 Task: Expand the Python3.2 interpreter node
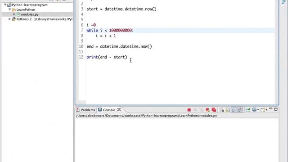point(9,19)
